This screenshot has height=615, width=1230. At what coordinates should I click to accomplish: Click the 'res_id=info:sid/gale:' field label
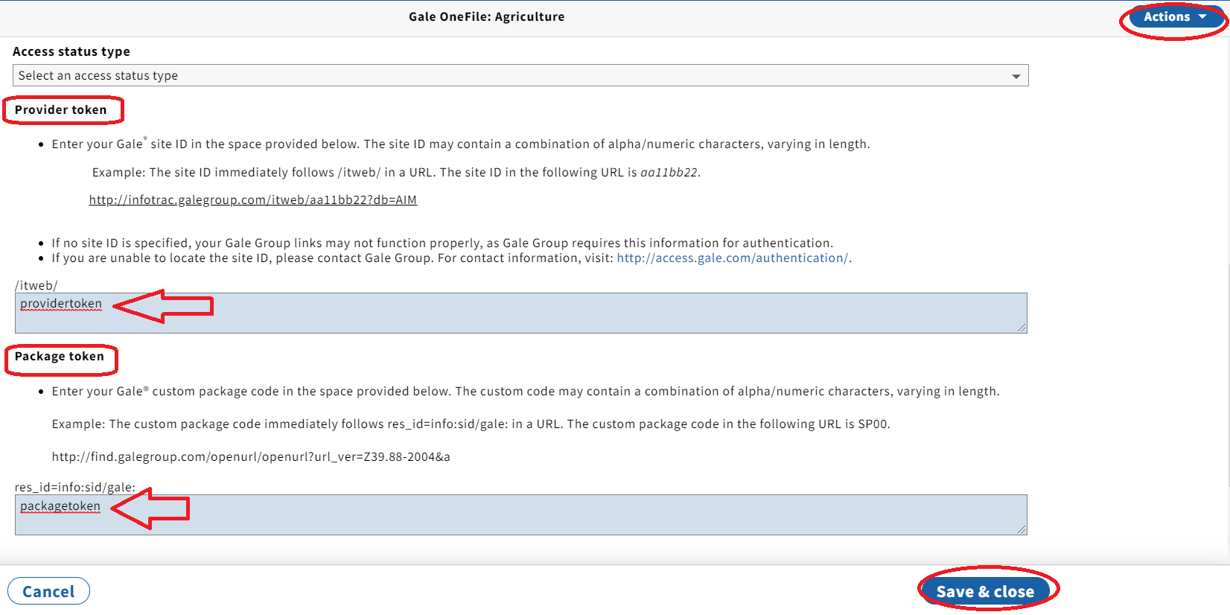click(x=75, y=487)
